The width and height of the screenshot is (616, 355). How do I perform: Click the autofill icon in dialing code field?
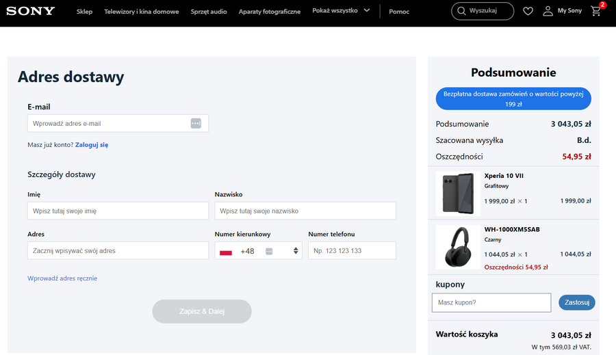[269, 251]
